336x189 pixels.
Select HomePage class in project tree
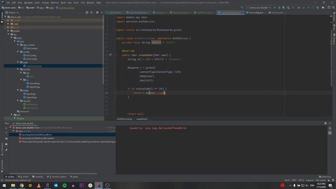click(33, 83)
